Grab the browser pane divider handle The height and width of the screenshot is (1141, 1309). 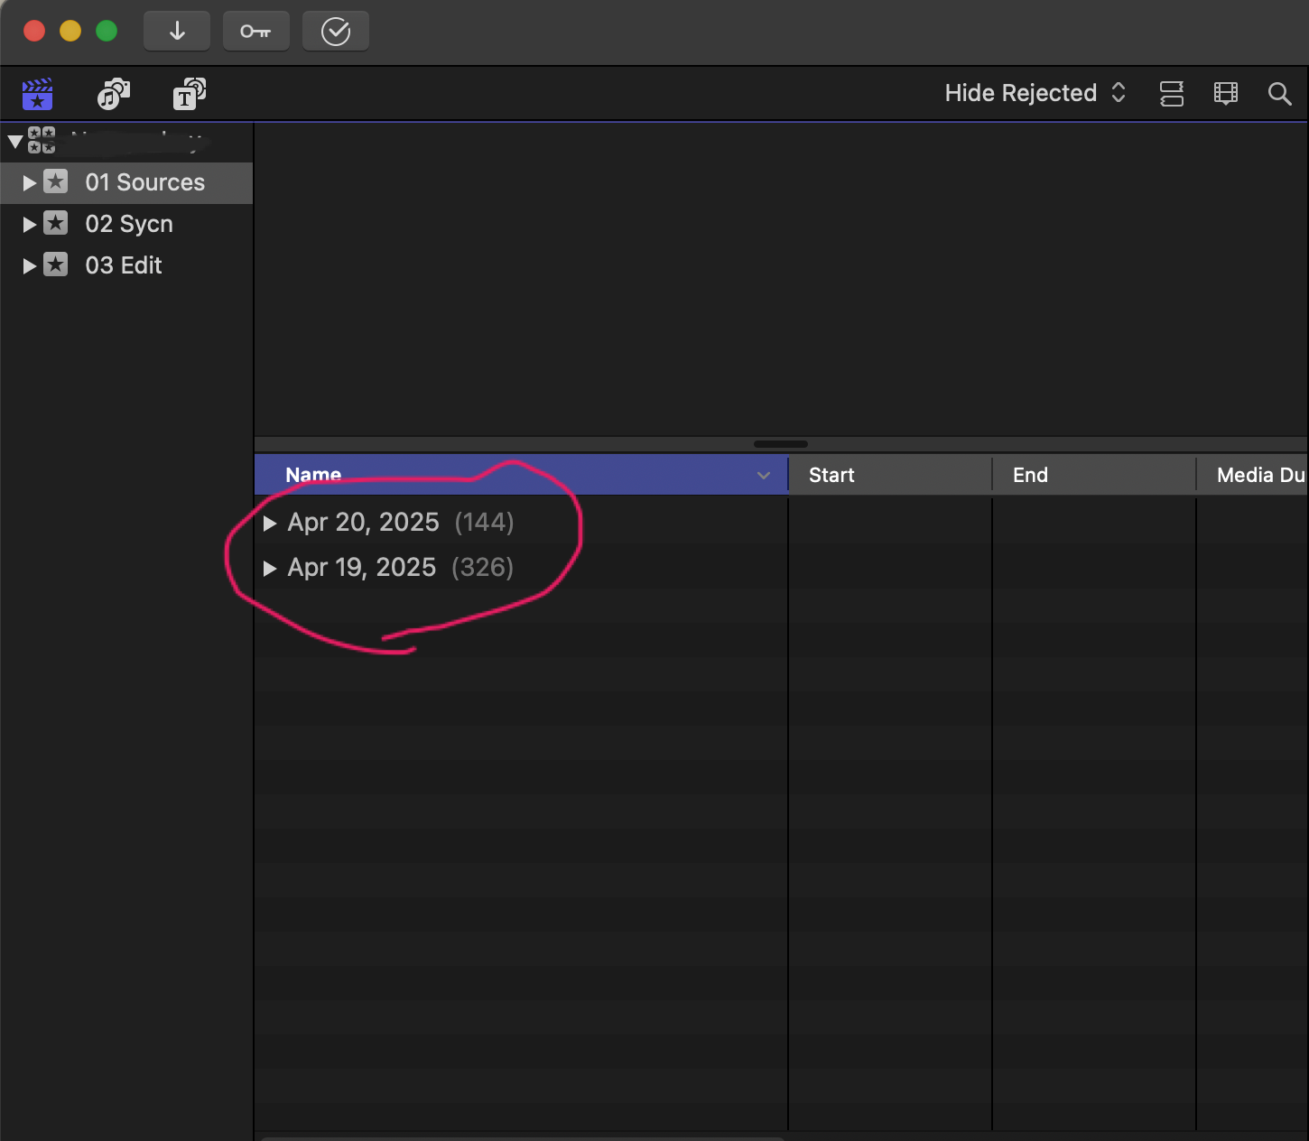tap(780, 444)
